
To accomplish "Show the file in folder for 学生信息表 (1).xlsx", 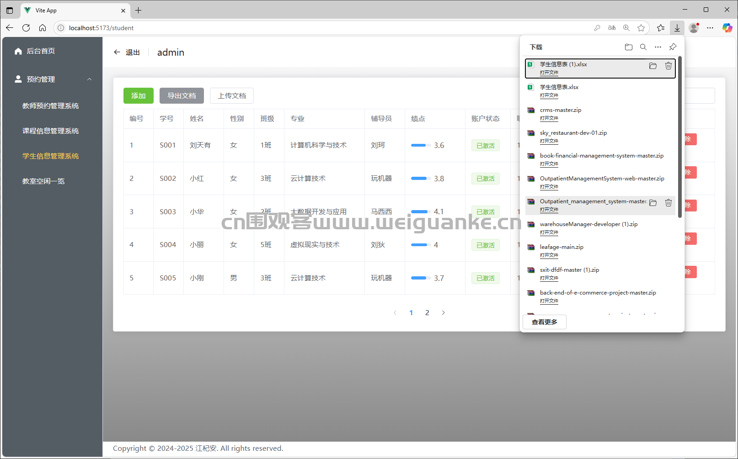I will tap(653, 66).
